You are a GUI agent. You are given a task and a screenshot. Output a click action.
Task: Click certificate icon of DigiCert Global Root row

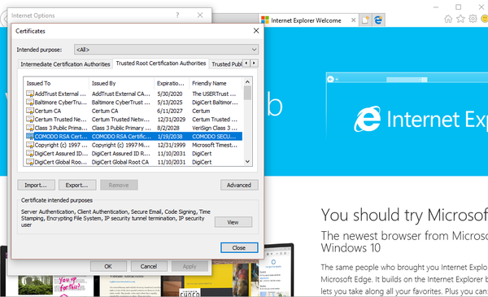(30, 162)
